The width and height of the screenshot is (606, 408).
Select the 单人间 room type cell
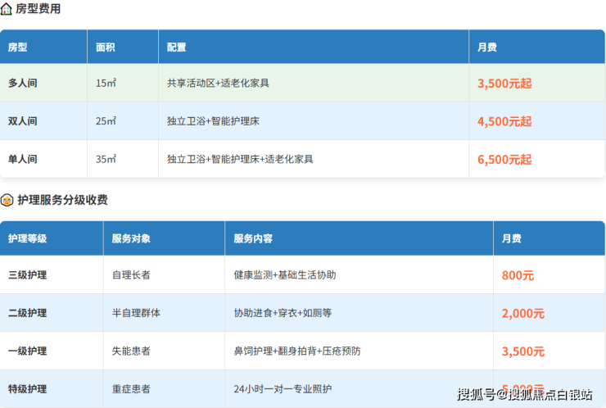(23, 159)
